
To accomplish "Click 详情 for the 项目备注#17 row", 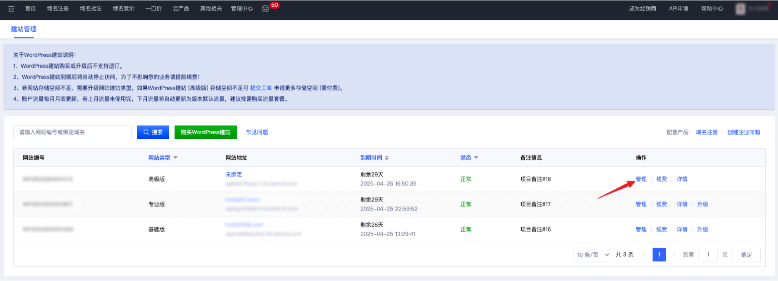I will [x=682, y=205].
